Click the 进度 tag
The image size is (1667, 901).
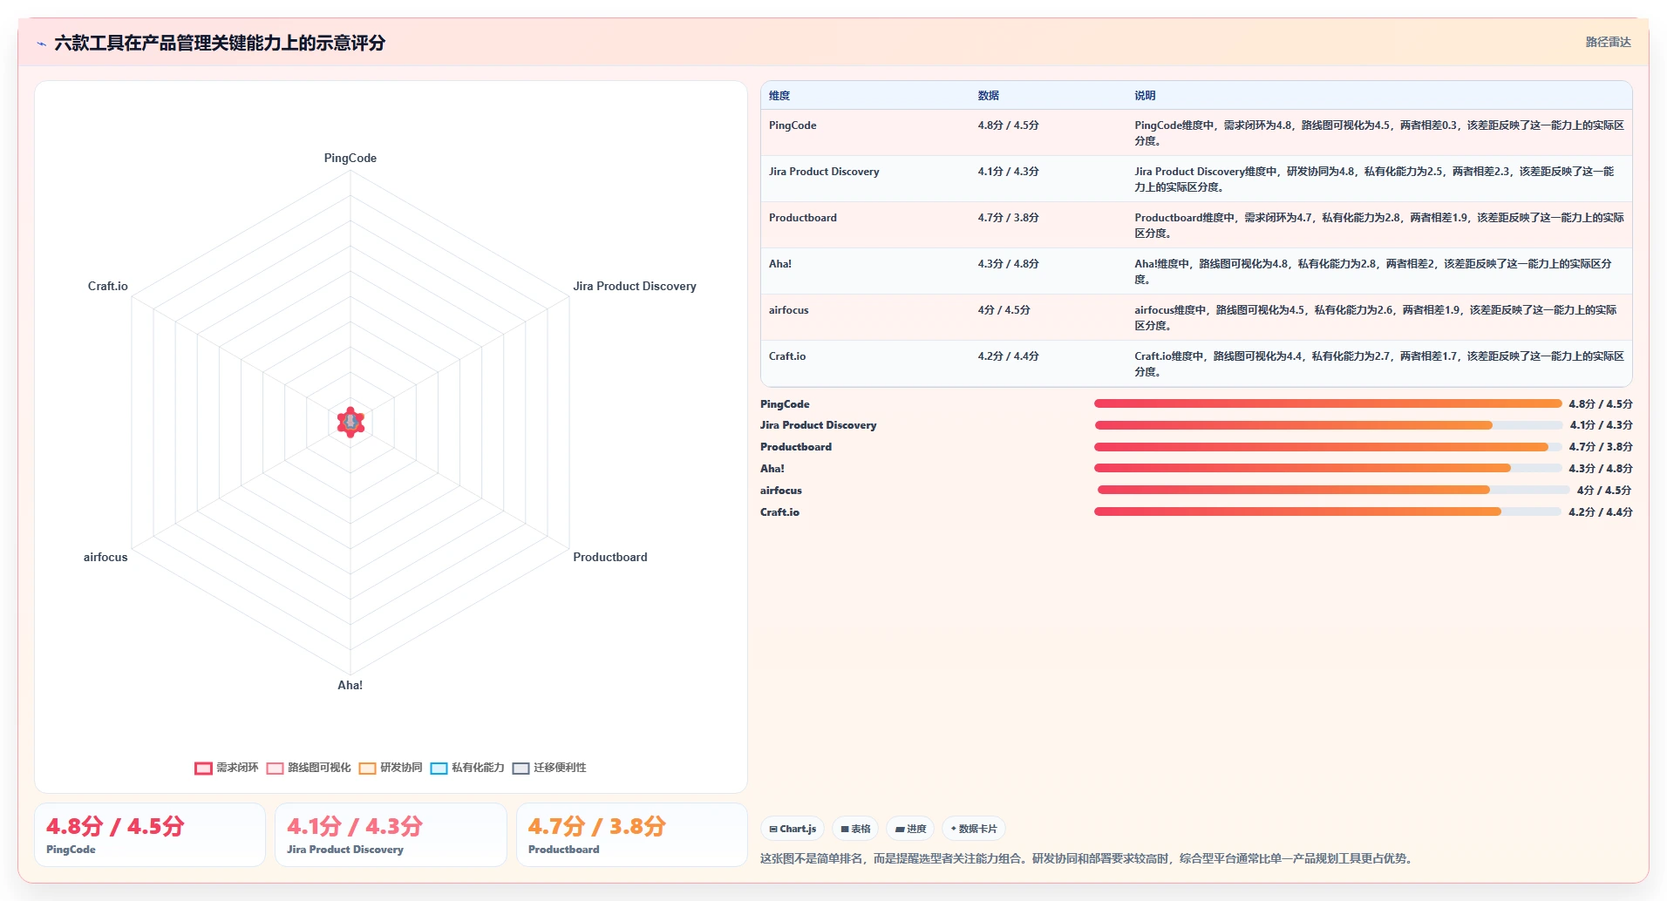(911, 829)
